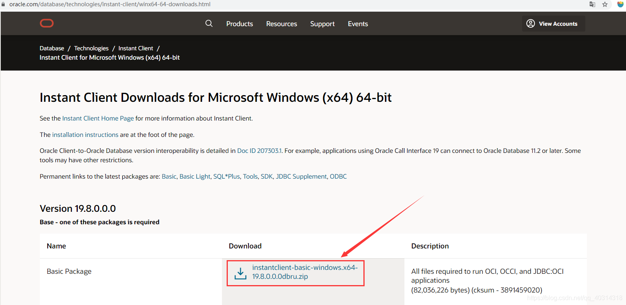Open the Instant Client Home Page link
Viewport: 626px width, 305px height.
click(98, 118)
